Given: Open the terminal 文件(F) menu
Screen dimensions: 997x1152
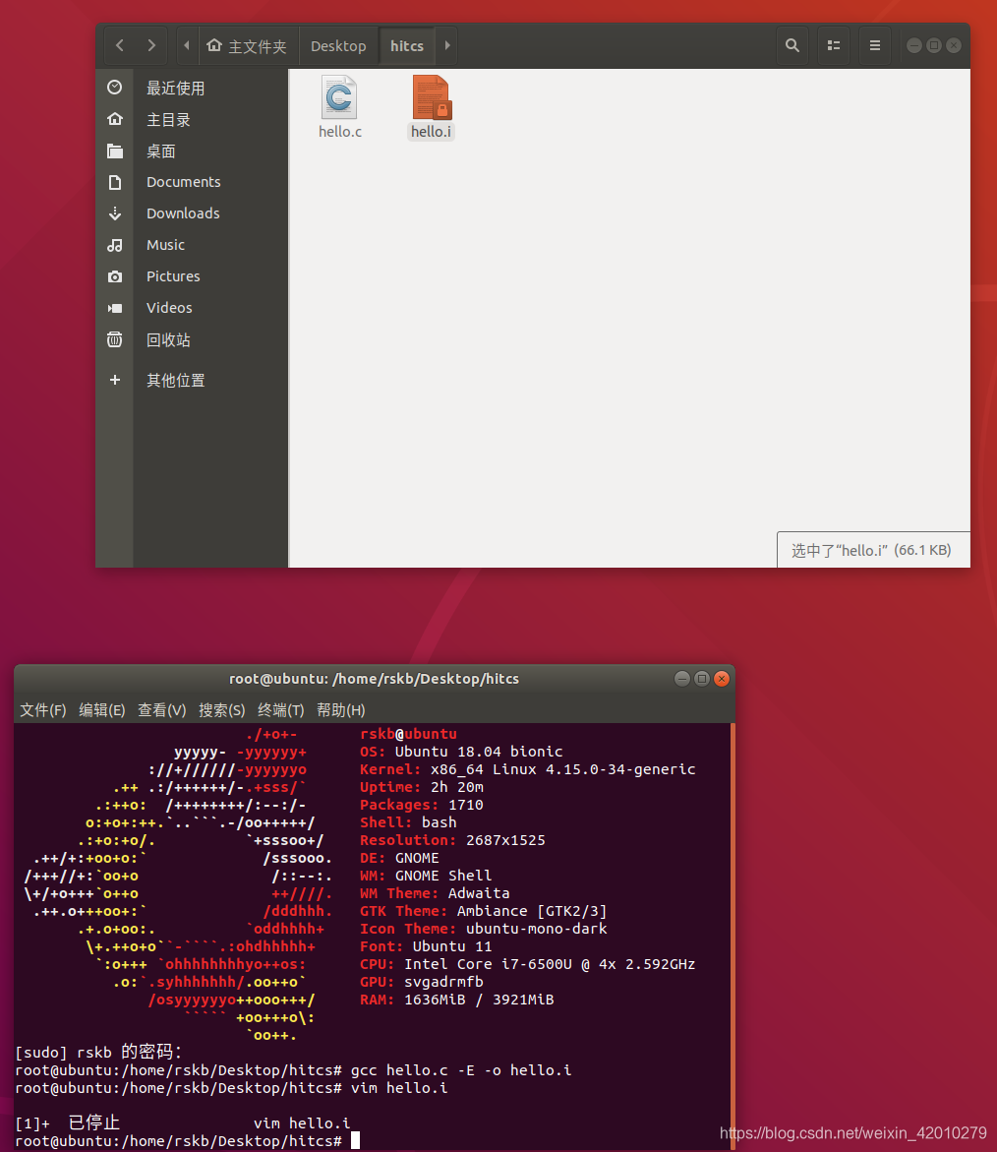Looking at the screenshot, I should (x=42, y=709).
